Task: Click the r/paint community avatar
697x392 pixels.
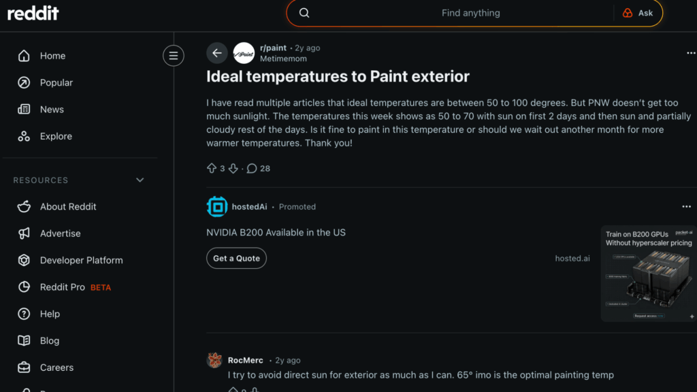Action: [244, 52]
